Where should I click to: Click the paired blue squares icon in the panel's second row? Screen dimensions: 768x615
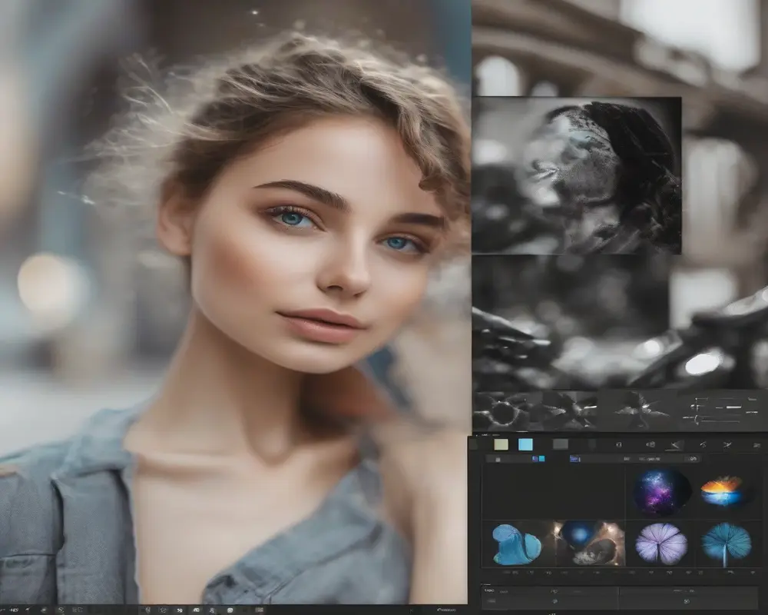[x=538, y=459]
